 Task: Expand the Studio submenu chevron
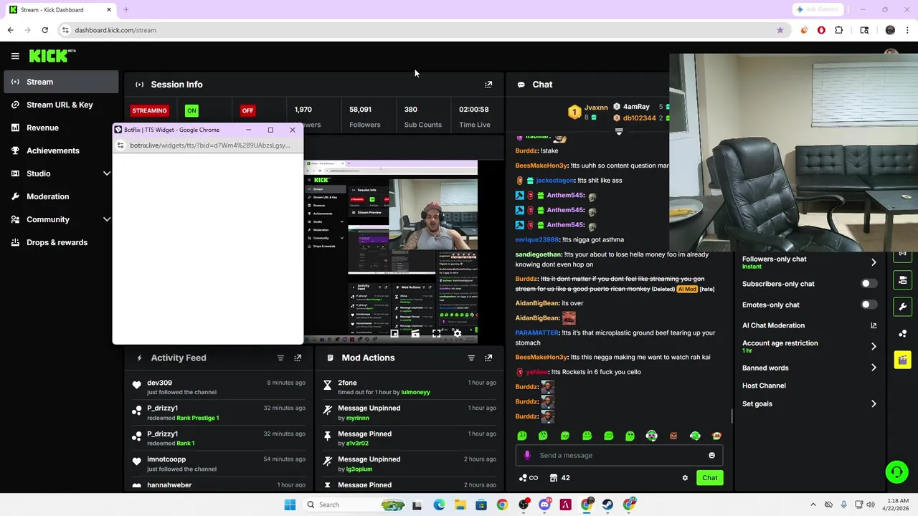pos(107,173)
